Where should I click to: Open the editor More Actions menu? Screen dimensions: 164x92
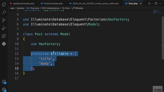160,4
